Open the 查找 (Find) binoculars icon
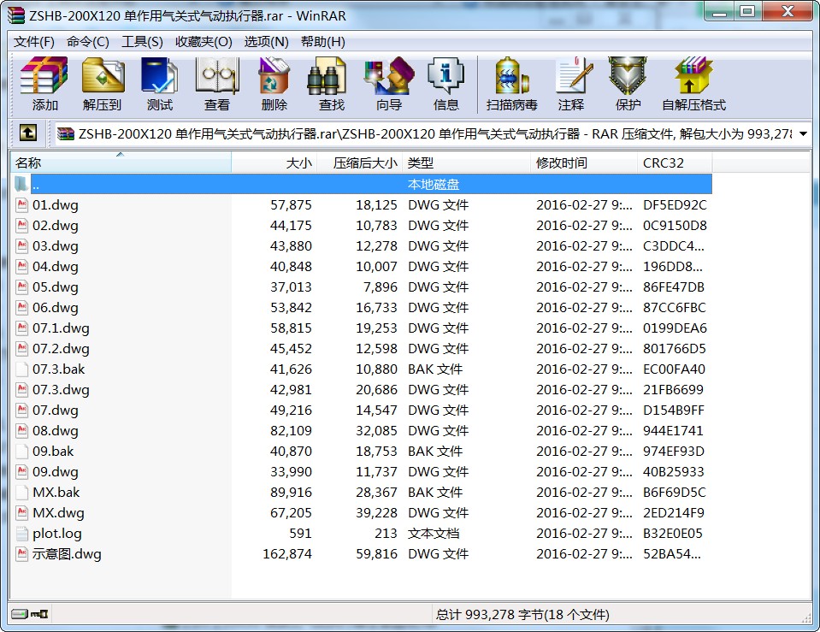This screenshot has width=820, height=632. [331, 85]
